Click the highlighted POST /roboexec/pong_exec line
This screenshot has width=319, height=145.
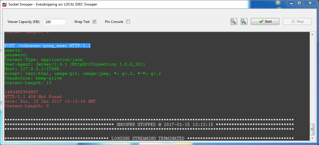(x=48, y=46)
